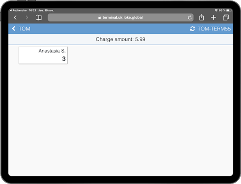Click the Wi-Fi icon in status bar
This screenshot has width=241, height=184.
tap(216, 10)
